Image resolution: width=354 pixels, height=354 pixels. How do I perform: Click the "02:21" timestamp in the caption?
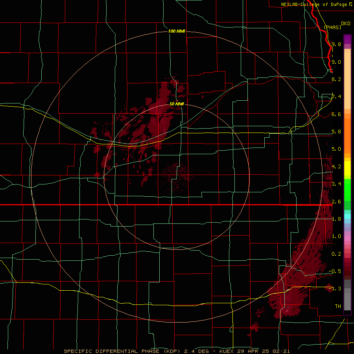tap(281, 351)
